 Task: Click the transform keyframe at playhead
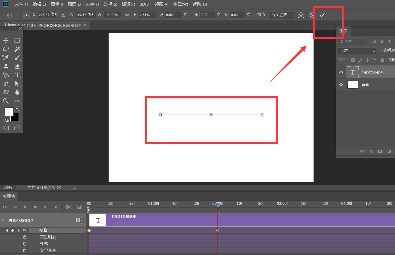[x=218, y=231]
